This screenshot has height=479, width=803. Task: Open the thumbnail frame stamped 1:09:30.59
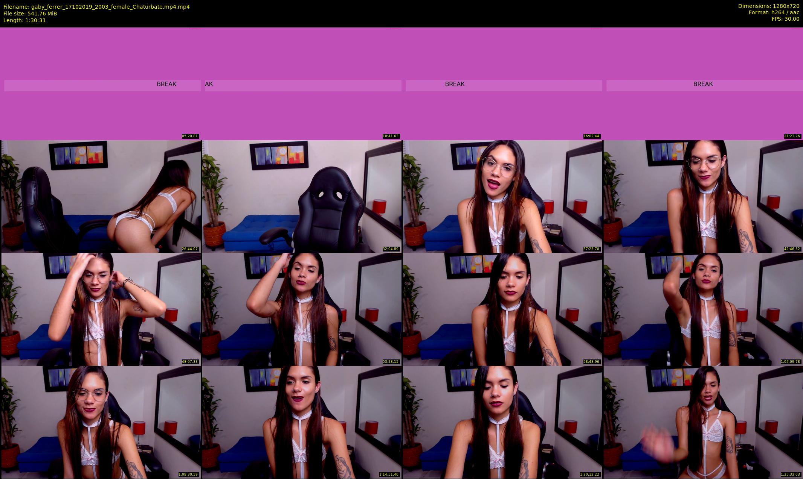tap(101, 422)
